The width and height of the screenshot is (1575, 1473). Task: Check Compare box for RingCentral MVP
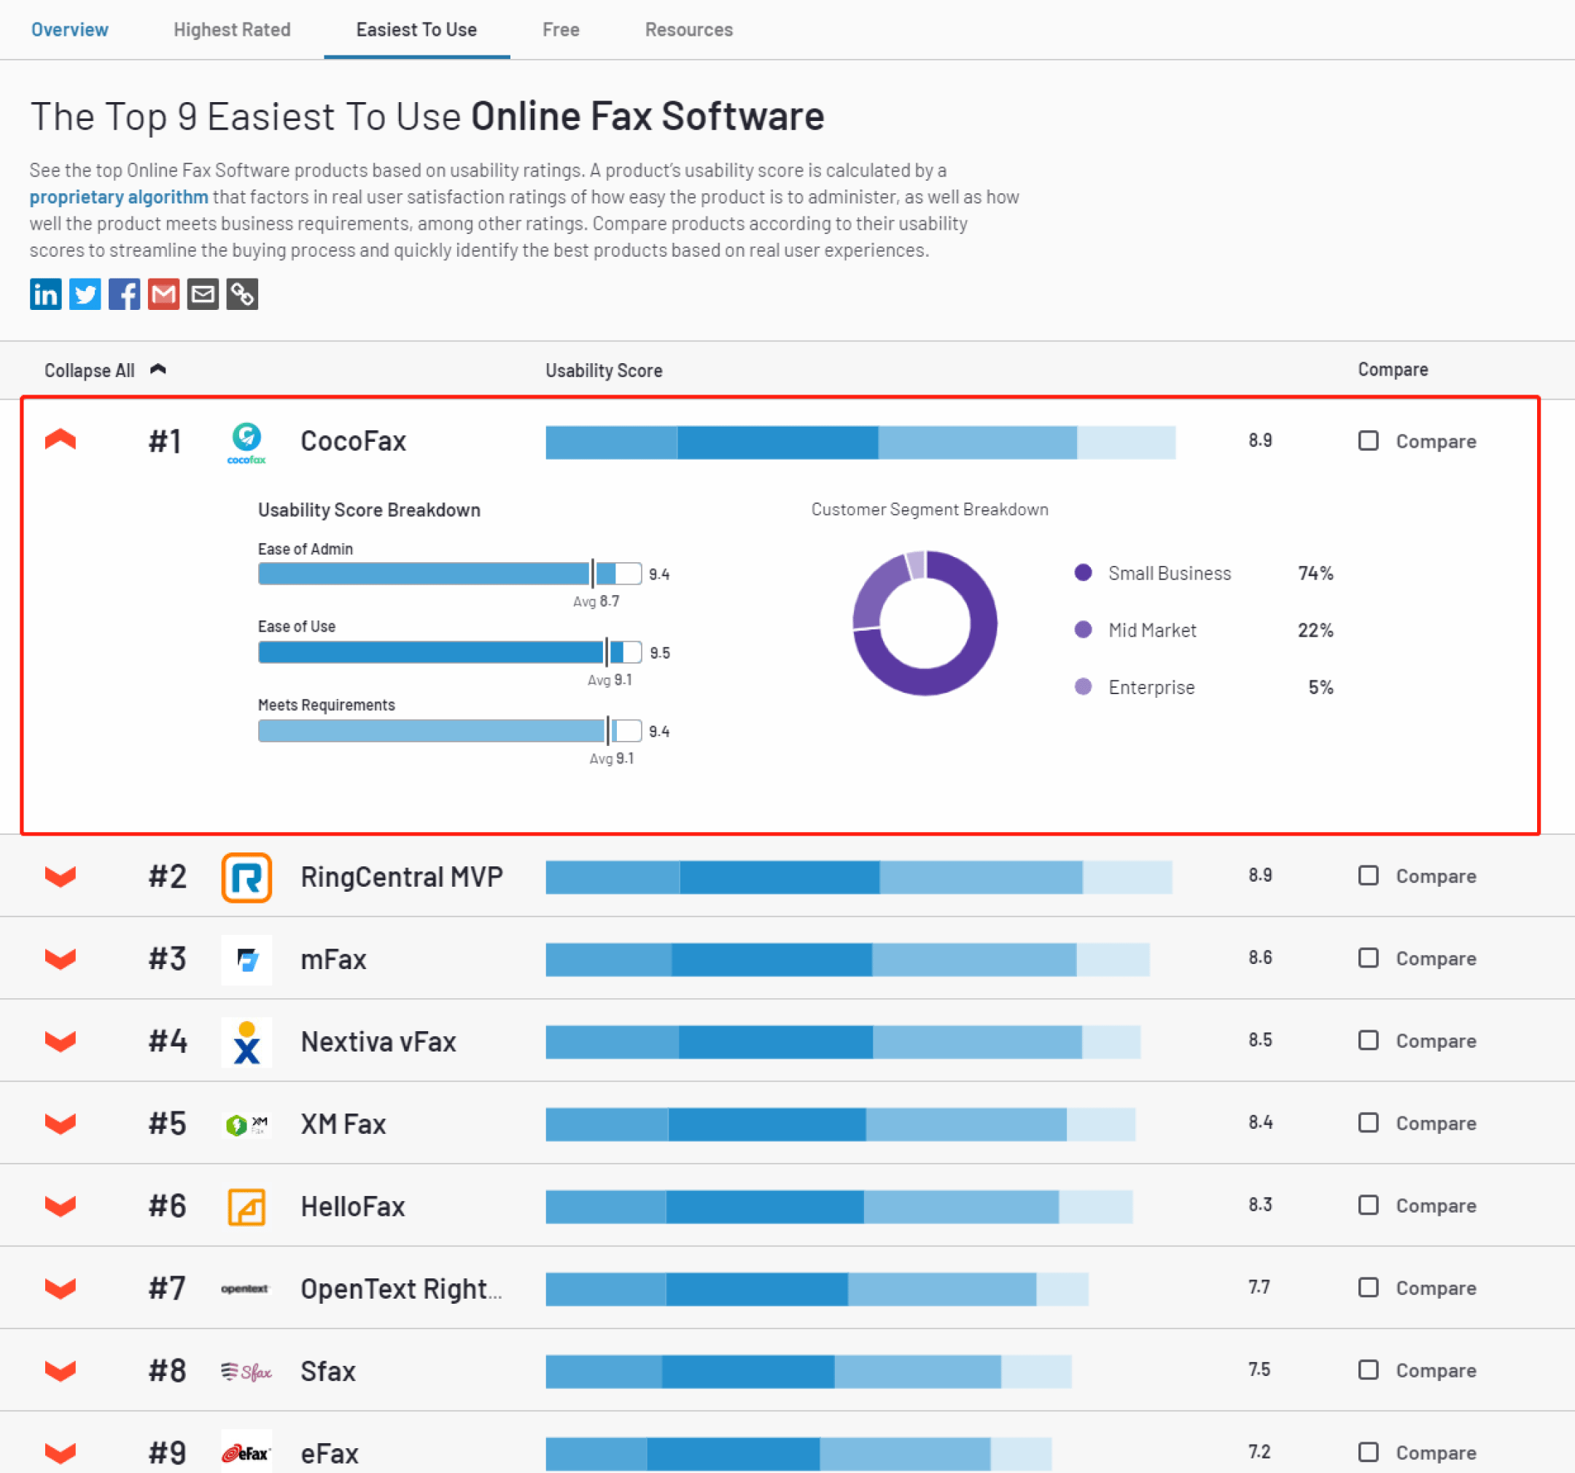(x=1368, y=876)
